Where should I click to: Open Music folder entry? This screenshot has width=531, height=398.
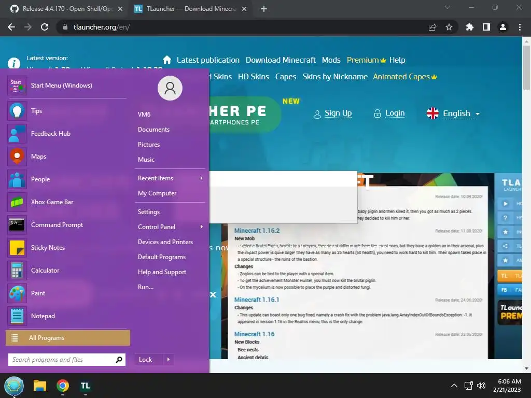click(x=146, y=160)
